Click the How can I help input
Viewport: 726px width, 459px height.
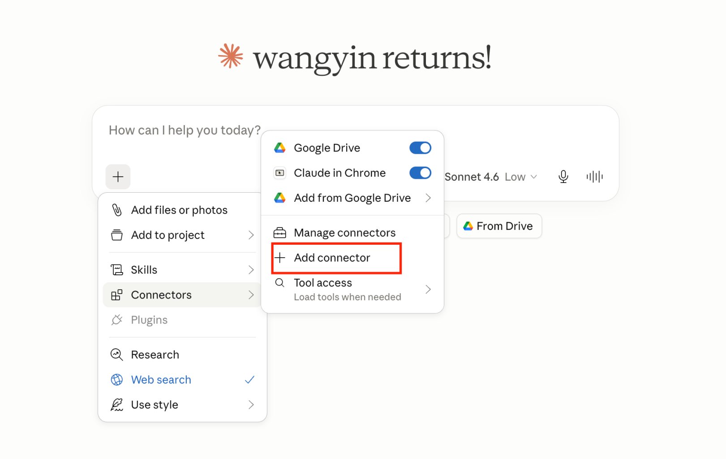pos(185,130)
